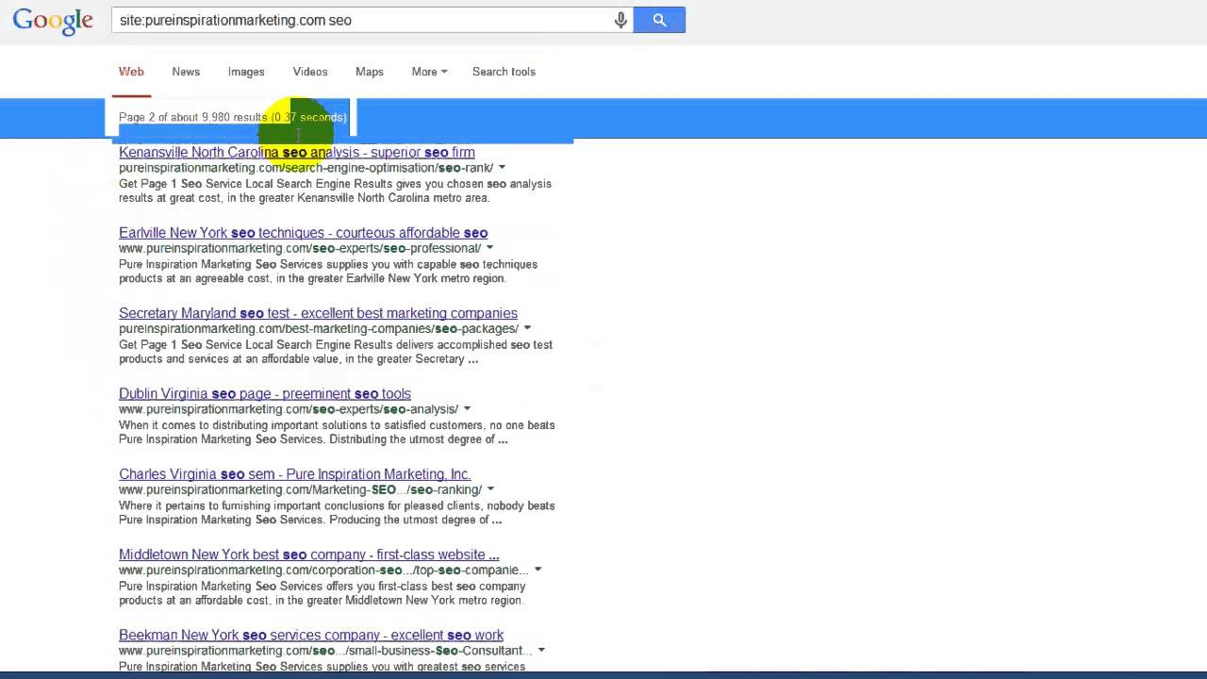The image size is (1207, 679).
Task: Open the More dropdown menu
Action: (x=429, y=72)
